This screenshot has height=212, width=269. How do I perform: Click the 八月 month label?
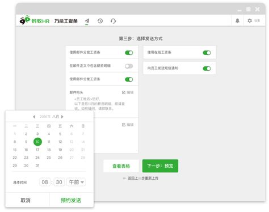coord(56,117)
